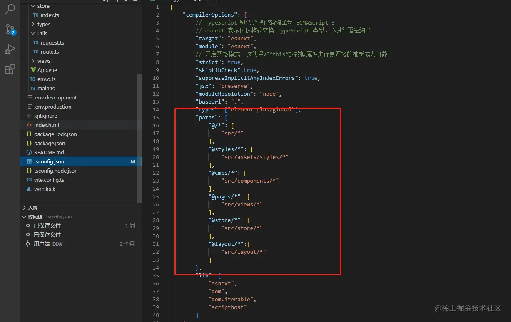Place cursor on "@styles/*" alias

tap(226, 149)
